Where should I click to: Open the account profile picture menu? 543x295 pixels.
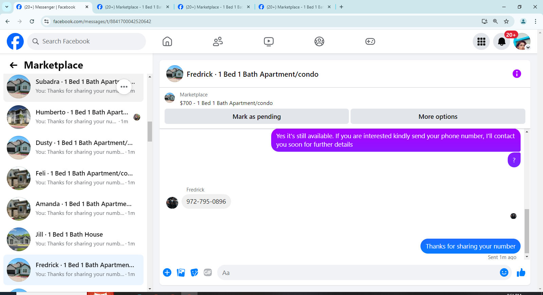point(522,41)
